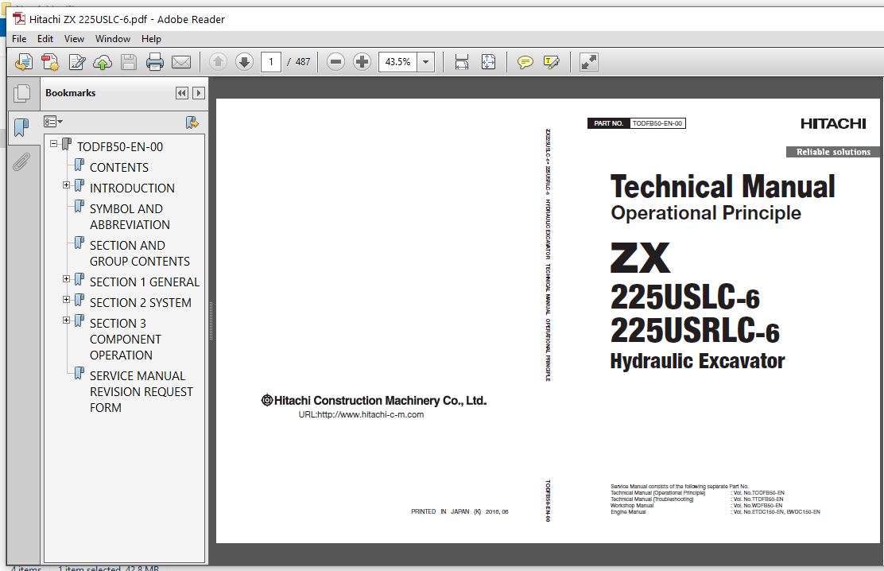Open SECTION 3 COMPONENT OPERATION bookmark
The width and height of the screenshot is (884, 571).
[125, 339]
